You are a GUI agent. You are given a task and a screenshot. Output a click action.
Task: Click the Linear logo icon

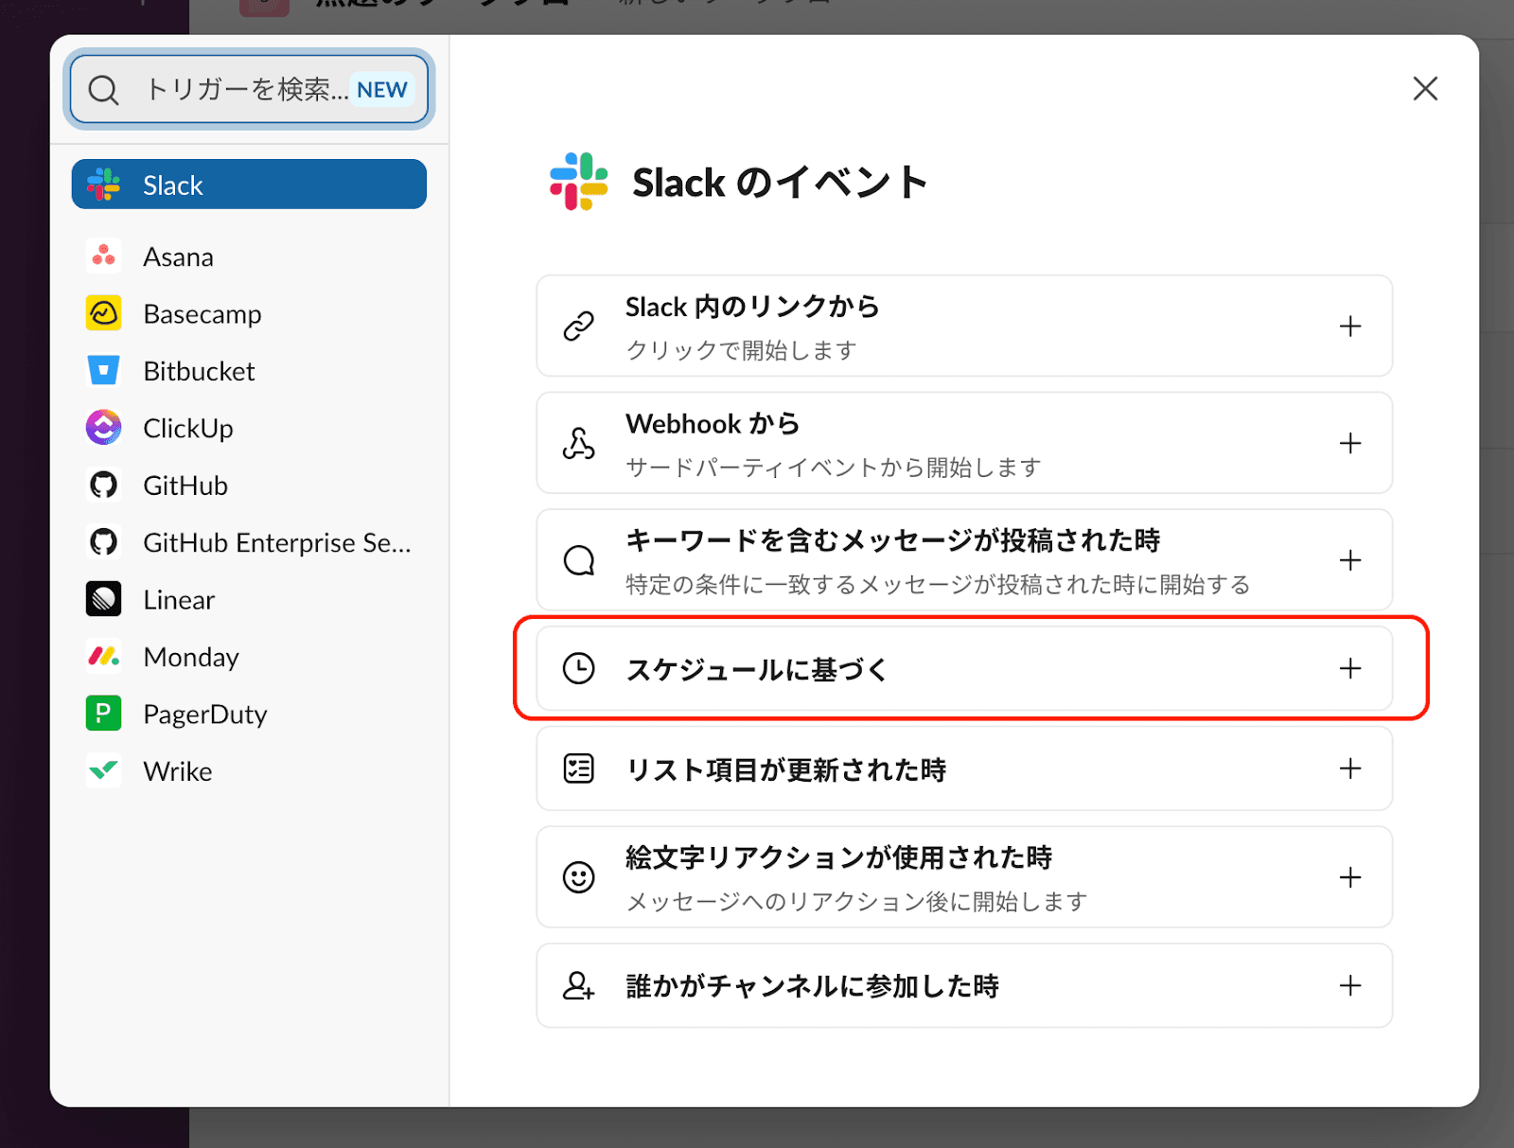(x=104, y=599)
